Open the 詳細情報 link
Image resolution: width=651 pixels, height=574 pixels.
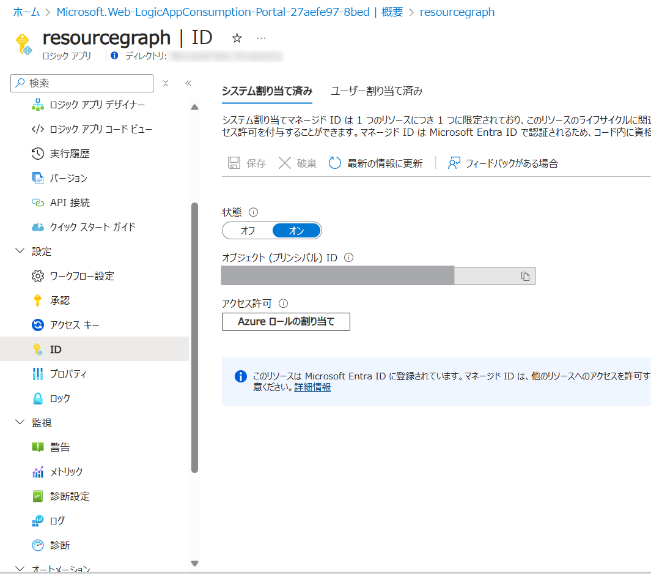[312, 387]
